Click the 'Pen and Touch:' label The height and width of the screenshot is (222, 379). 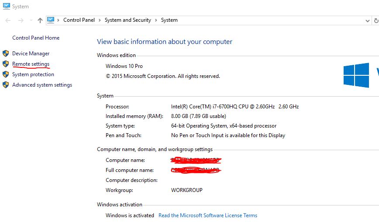click(x=123, y=135)
